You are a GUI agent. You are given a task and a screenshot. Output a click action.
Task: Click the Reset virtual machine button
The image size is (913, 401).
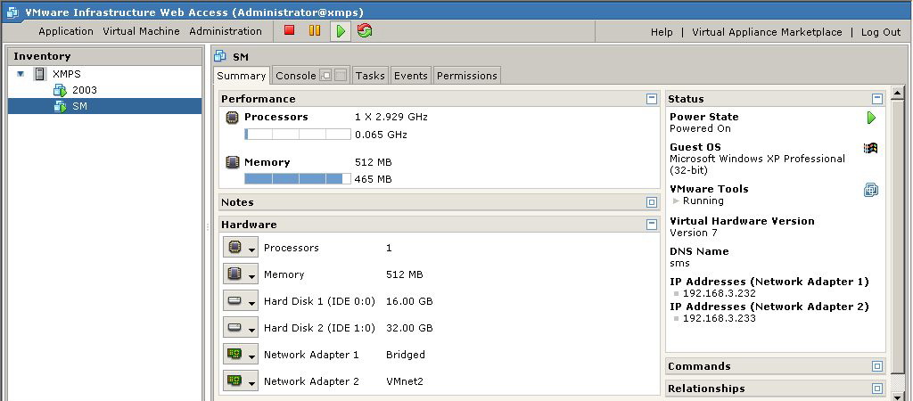[x=365, y=31]
